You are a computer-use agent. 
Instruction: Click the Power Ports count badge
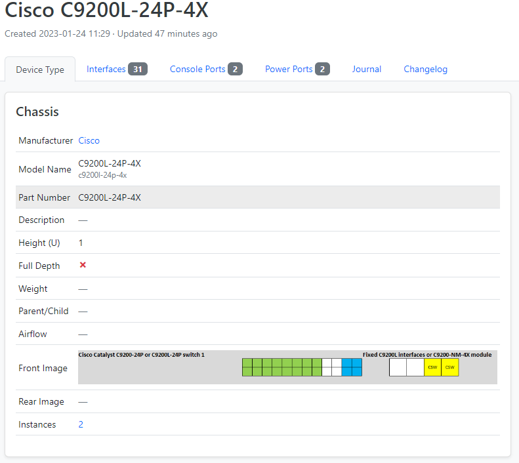[322, 69]
